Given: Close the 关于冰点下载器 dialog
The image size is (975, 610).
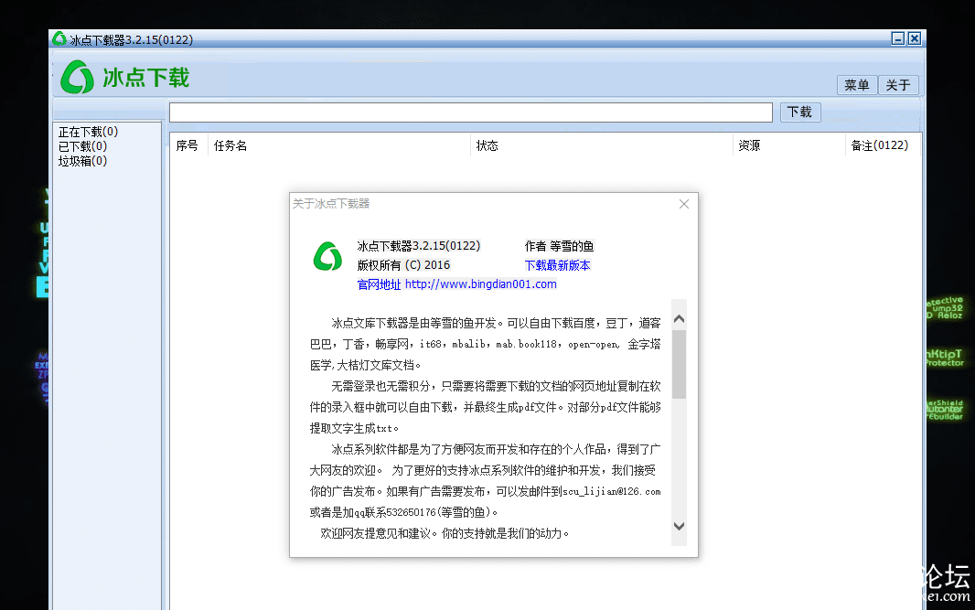Looking at the screenshot, I should pos(684,204).
